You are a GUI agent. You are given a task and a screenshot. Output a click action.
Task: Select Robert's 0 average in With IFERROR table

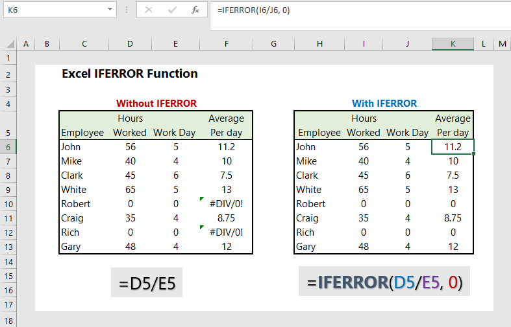[x=453, y=204]
